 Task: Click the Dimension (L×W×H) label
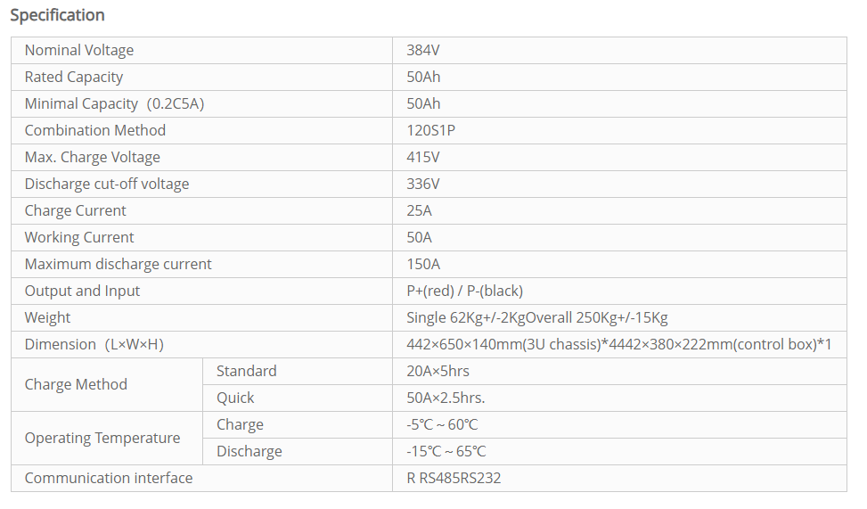(94, 344)
